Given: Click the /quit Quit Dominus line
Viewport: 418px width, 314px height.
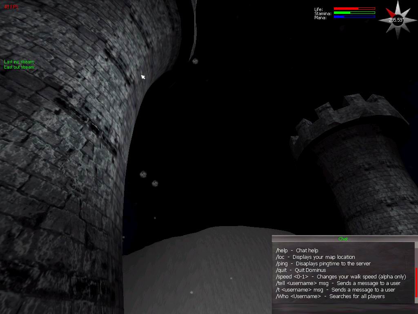Looking at the screenshot, I should pos(301,270).
